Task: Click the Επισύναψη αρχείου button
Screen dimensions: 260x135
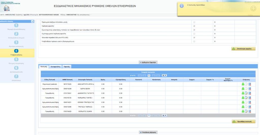Action: 243,49
